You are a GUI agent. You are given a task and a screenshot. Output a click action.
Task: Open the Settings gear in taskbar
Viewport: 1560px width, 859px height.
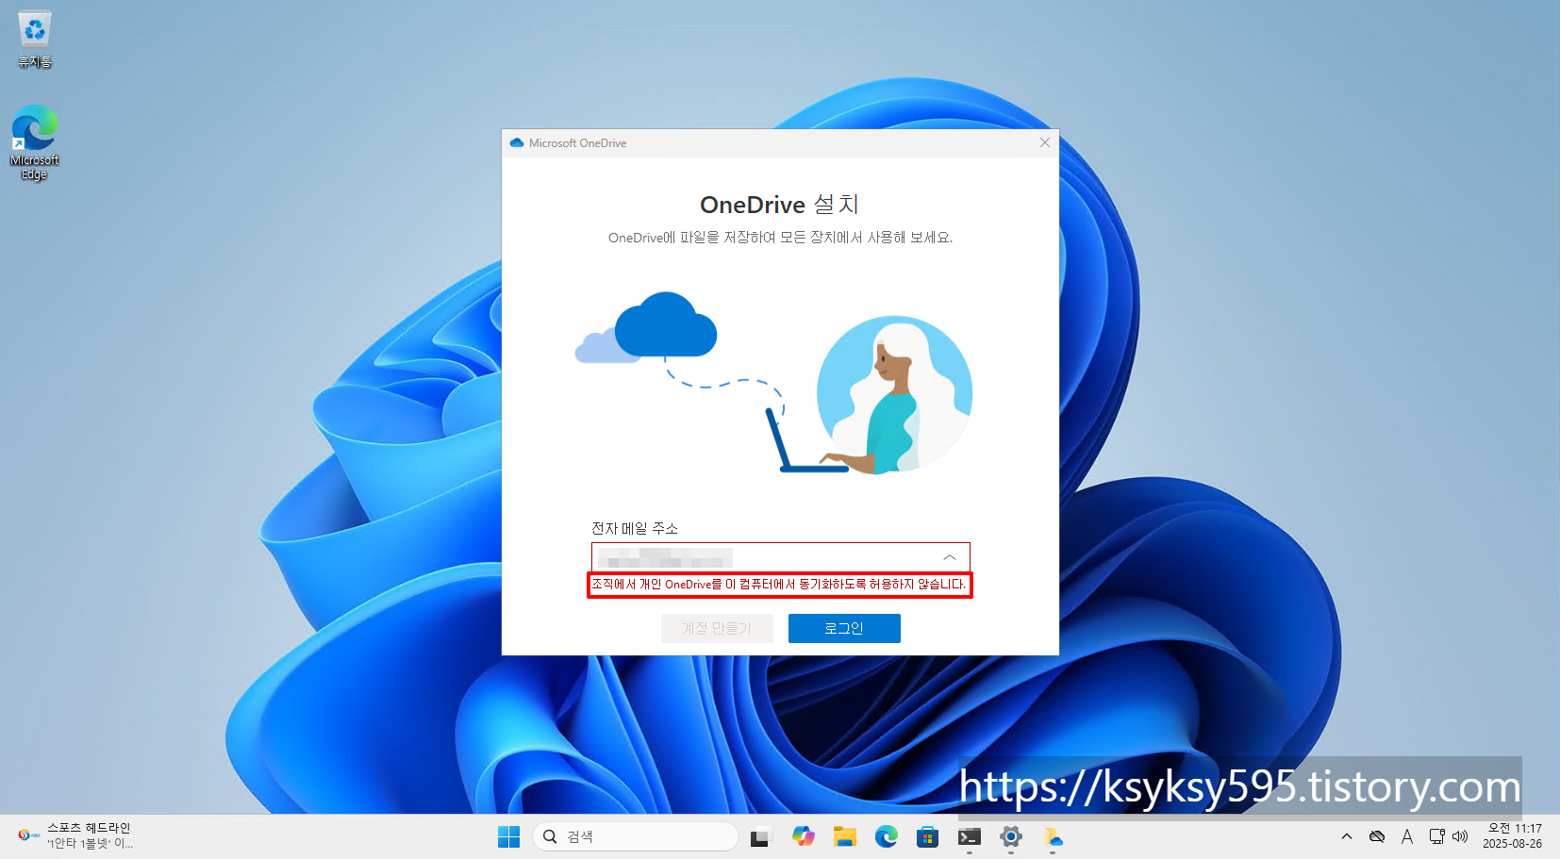(x=1010, y=836)
